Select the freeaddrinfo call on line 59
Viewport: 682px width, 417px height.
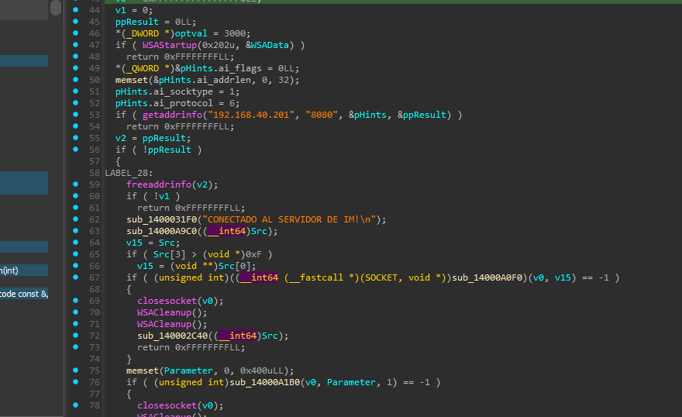(x=159, y=184)
